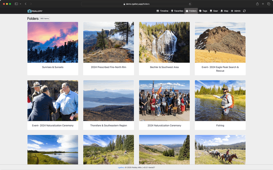
Task: Expand the sidebar dropdown chevron
Action: pyautogui.click(x=20, y=4)
